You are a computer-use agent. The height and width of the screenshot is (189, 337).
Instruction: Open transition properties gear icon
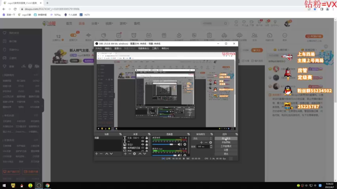(x=211, y=142)
